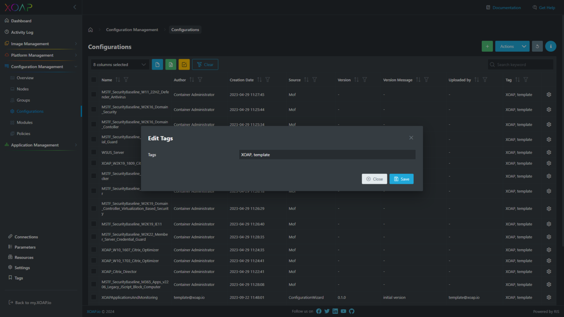Image resolution: width=564 pixels, height=317 pixels.
Task: Tick checkbox for MSTF_SecurityBaseline_W2K19_IE11
Action: click(94, 224)
